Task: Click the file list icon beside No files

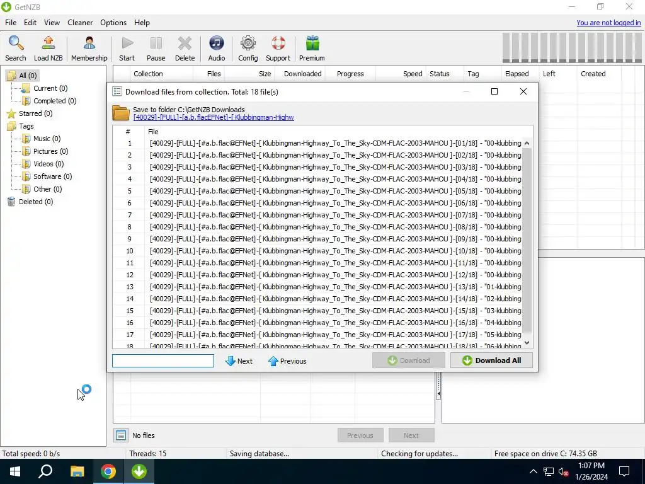Action: click(x=121, y=435)
